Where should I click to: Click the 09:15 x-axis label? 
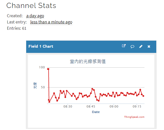click(137, 107)
